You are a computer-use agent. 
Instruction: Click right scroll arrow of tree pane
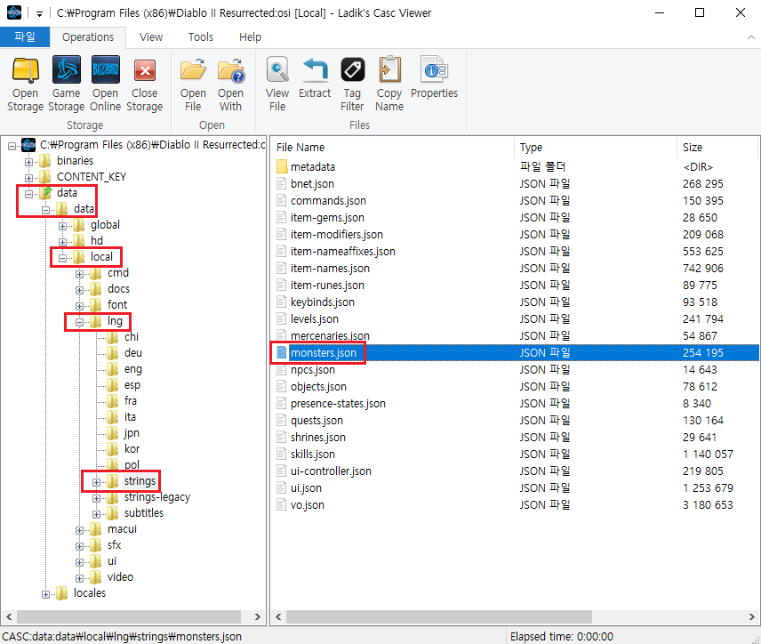pyautogui.click(x=257, y=616)
